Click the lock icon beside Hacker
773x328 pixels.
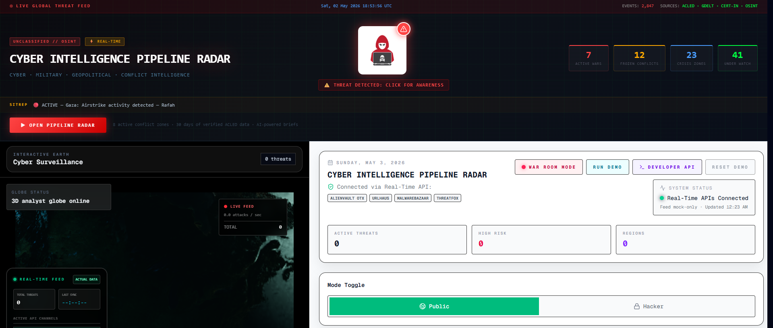point(637,306)
